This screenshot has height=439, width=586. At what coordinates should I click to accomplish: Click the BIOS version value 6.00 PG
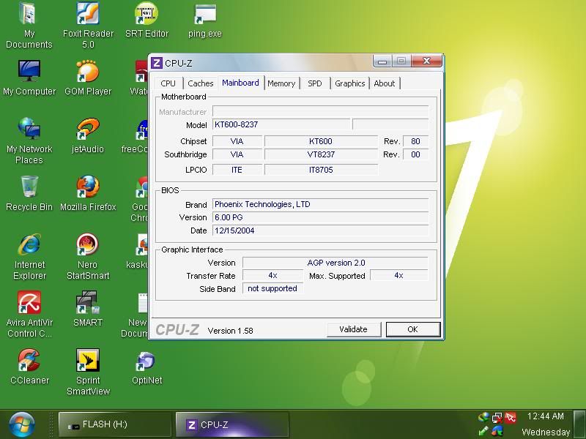pyautogui.click(x=320, y=217)
